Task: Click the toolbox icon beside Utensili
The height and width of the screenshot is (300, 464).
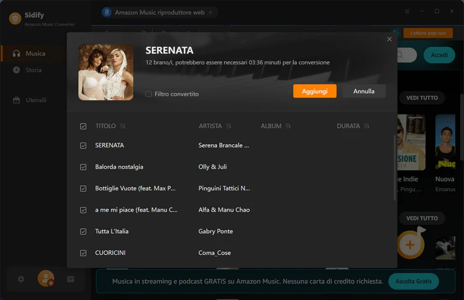Action: [17, 100]
